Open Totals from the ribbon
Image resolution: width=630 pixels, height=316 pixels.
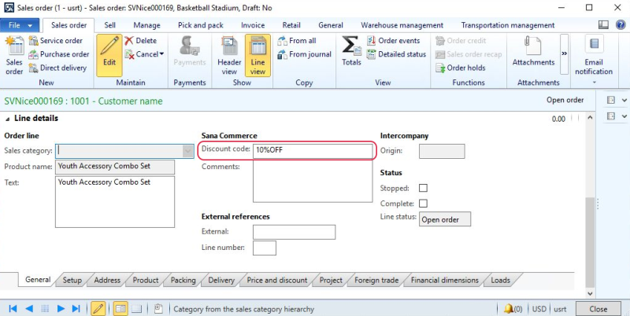(x=351, y=50)
